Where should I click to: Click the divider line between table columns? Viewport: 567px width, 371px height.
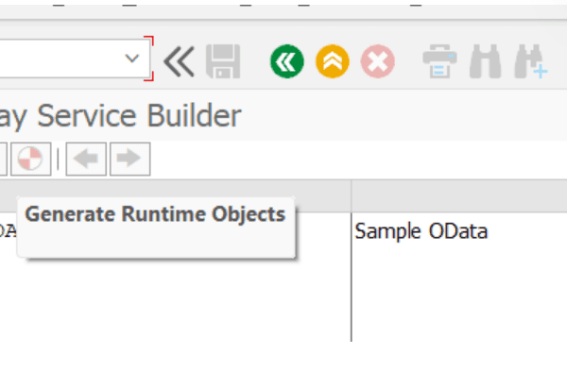[x=352, y=261]
